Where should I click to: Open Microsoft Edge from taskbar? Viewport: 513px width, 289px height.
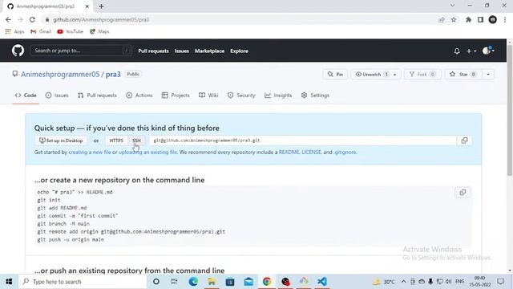(193, 282)
